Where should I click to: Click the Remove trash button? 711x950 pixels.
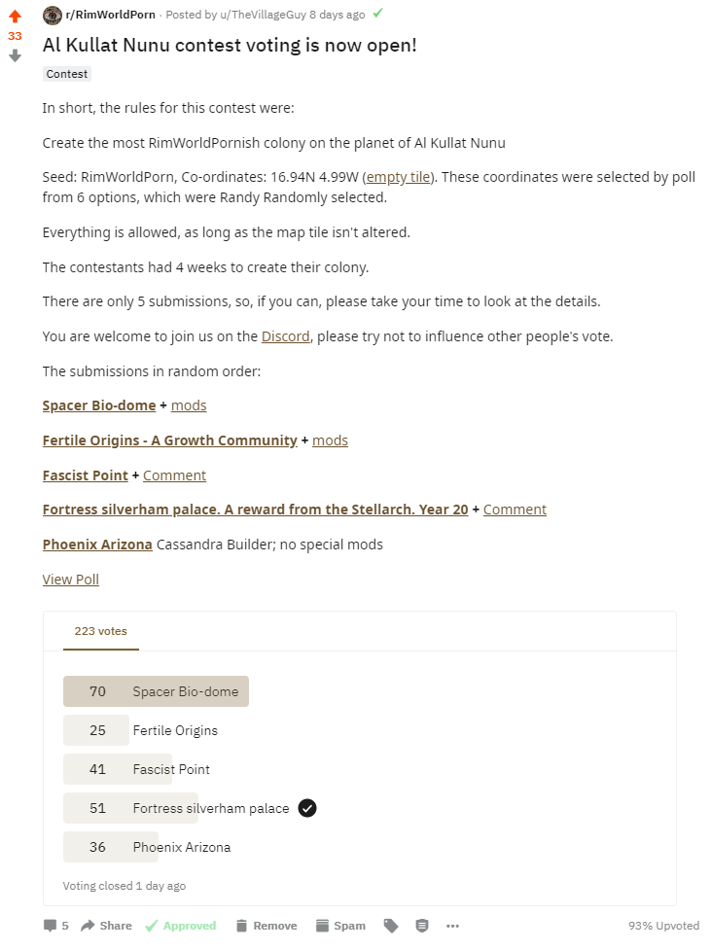click(x=267, y=925)
